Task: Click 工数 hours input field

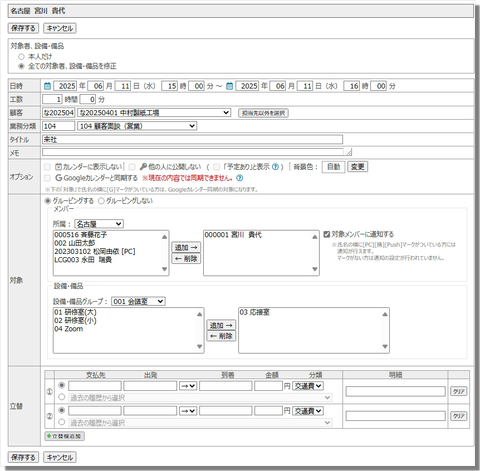Action: coord(52,99)
